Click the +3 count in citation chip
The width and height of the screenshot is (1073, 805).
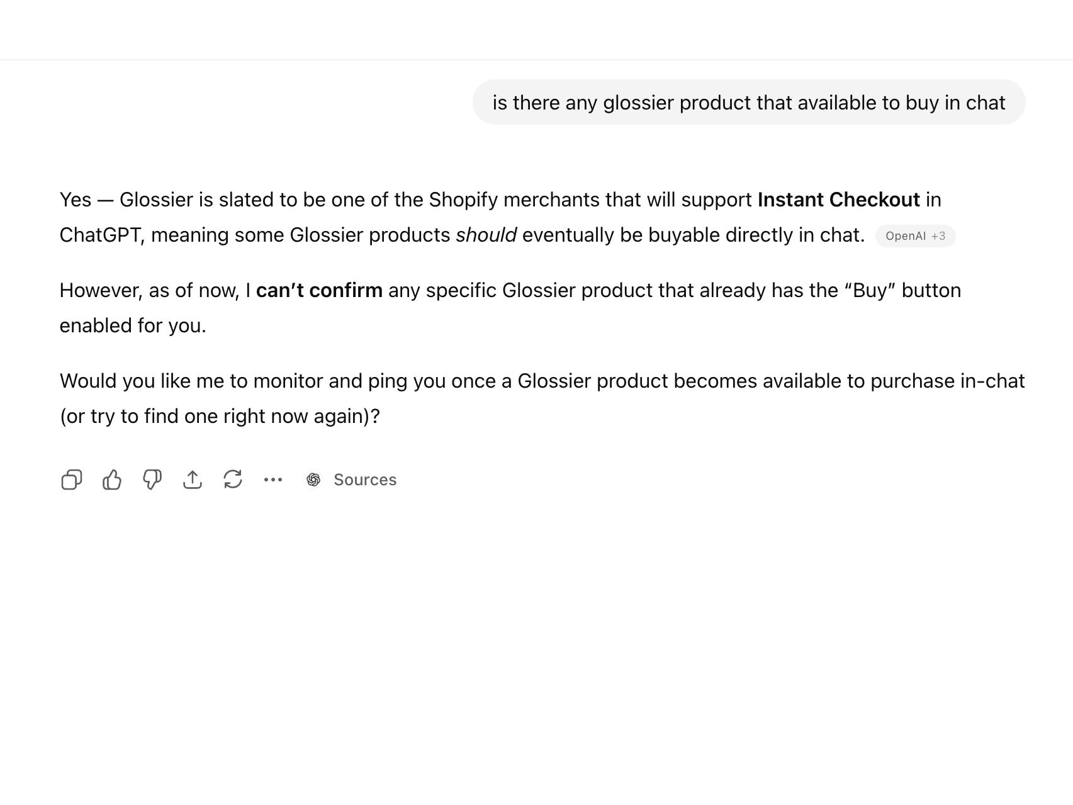coord(938,236)
